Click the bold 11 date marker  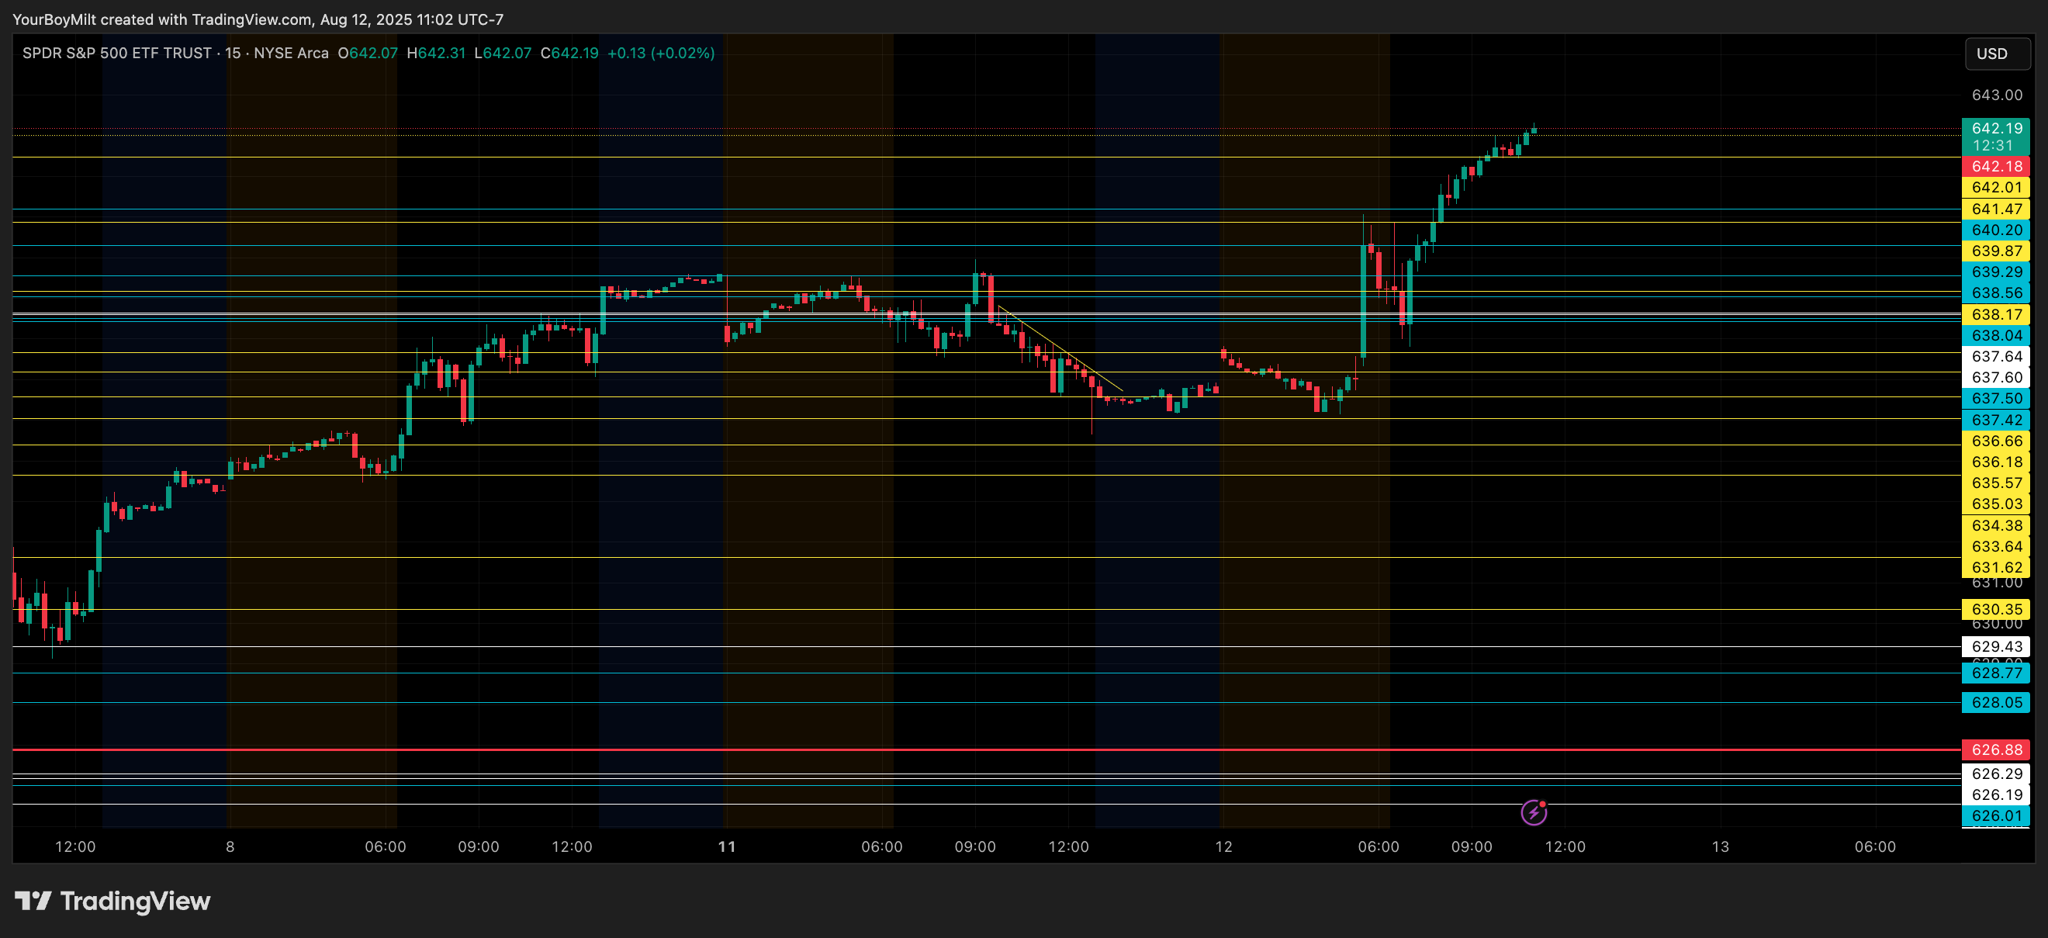(x=727, y=846)
